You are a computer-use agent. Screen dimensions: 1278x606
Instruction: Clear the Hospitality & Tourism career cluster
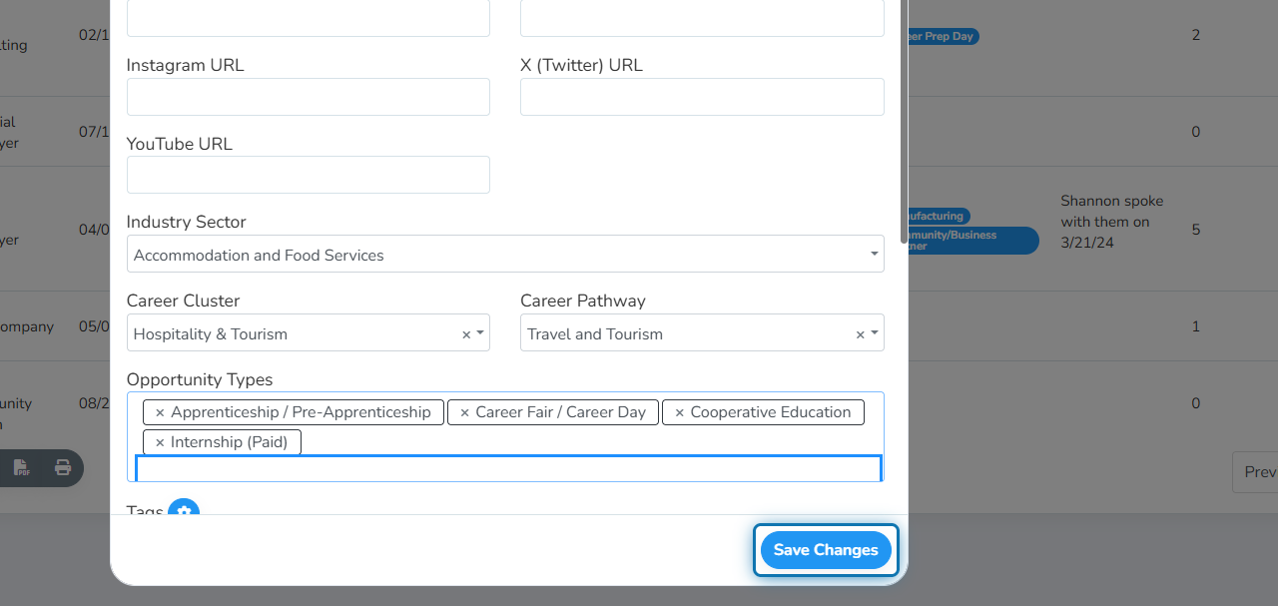click(465, 334)
